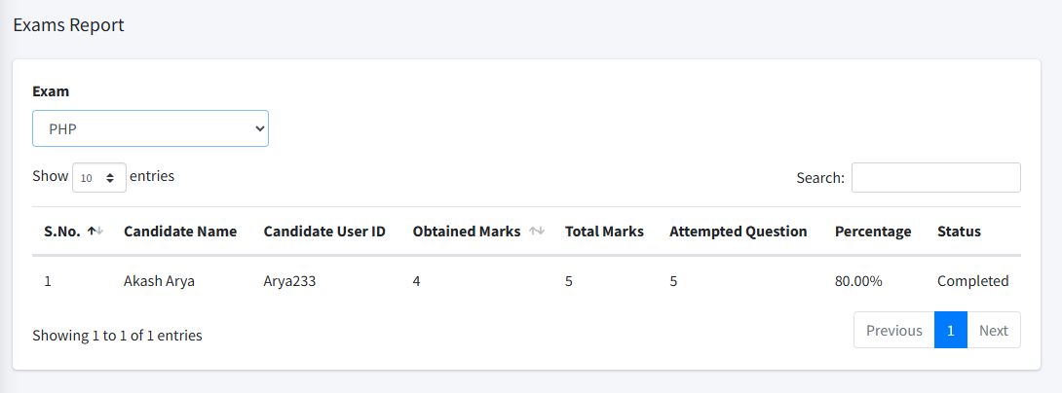The height and width of the screenshot is (393, 1062).
Task: Click the Status column header
Action: click(959, 232)
